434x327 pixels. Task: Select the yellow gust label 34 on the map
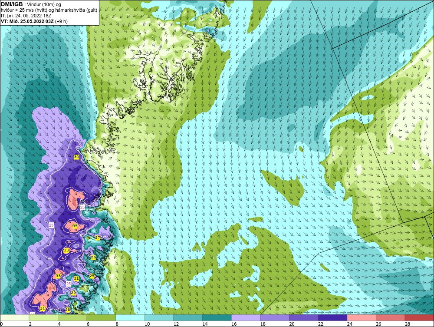pos(43,308)
